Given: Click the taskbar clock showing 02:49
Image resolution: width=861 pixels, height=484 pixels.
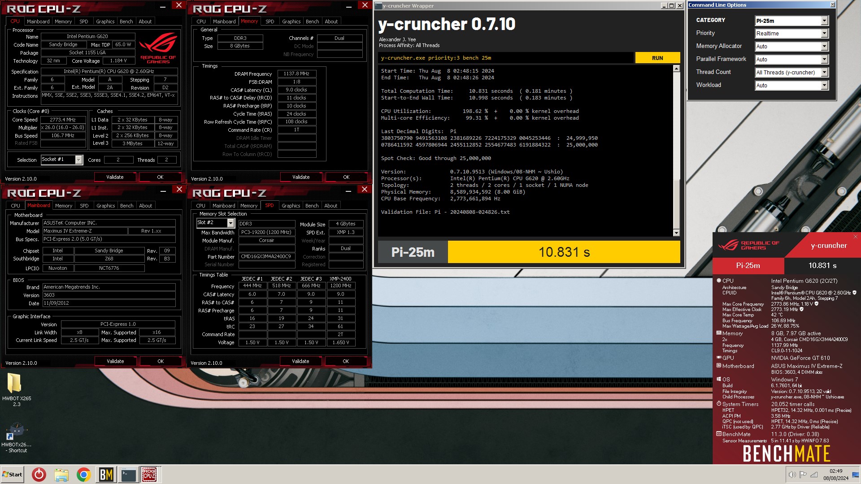Looking at the screenshot, I should pos(835,475).
